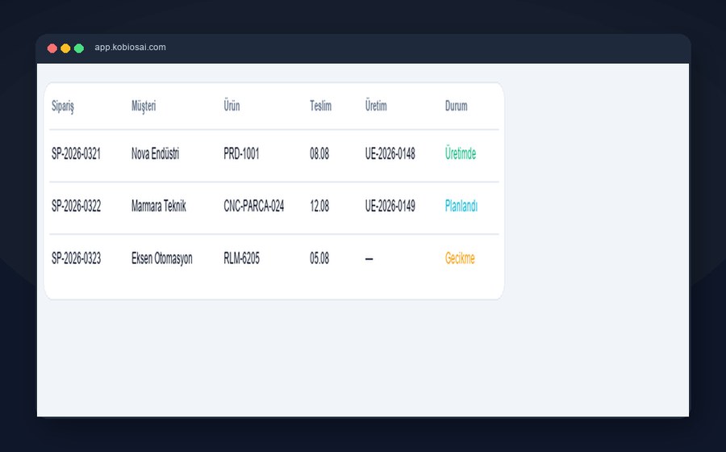Click delivery date 08.08
The image size is (726, 452).
[319, 153]
